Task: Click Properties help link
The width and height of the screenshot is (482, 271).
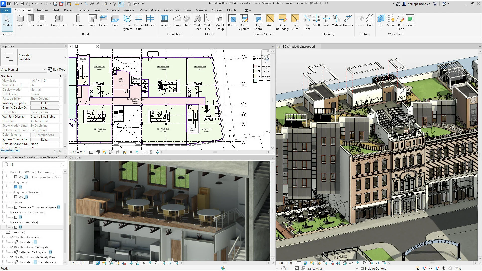Action: tap(10, 150)
